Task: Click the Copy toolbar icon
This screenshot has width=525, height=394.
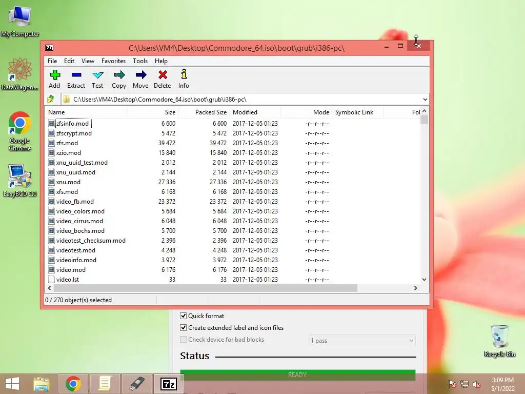Action: (119, 75)
